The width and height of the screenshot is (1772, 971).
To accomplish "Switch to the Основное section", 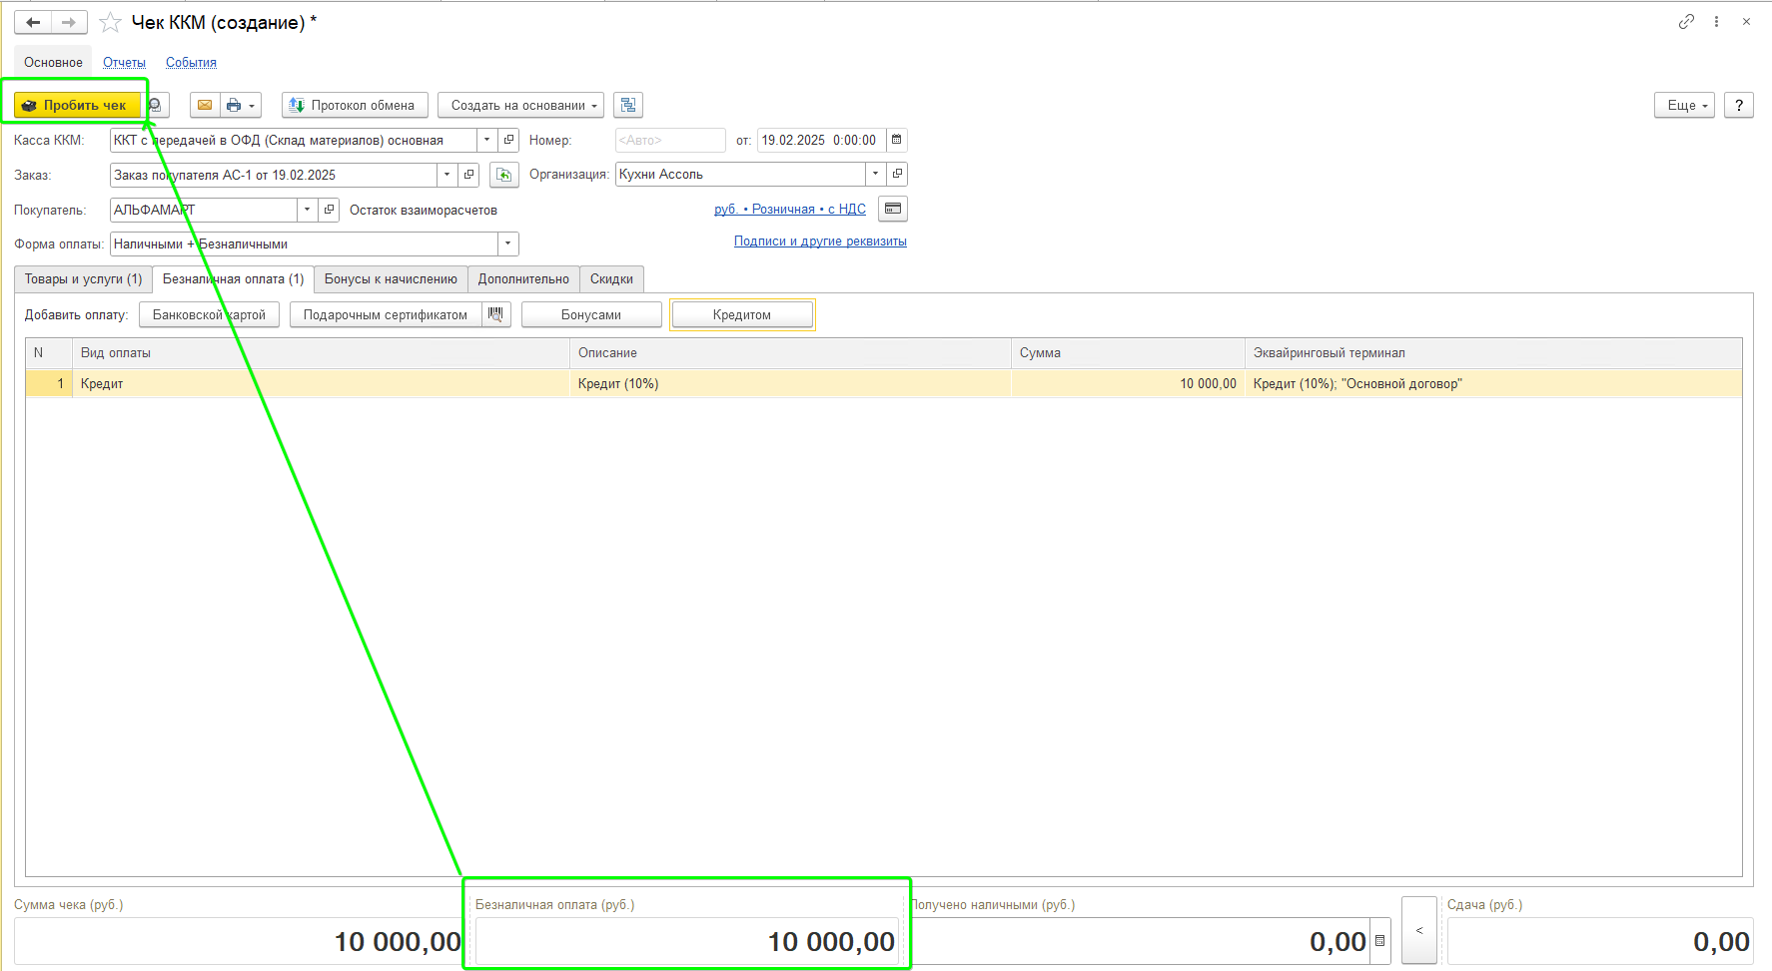I will click(53, 62).
